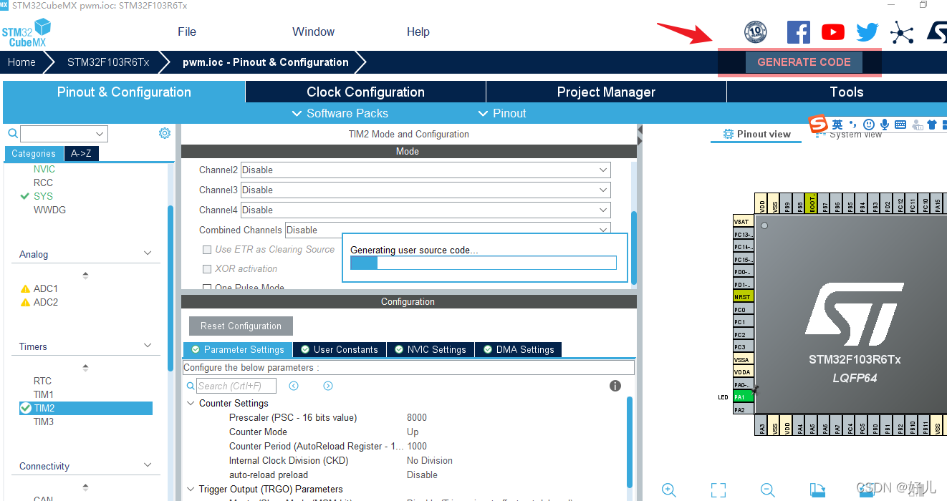Open the Sogou skin shirt icon
Viewport: 947px width, 501px height.
click(x=932, y=125)
